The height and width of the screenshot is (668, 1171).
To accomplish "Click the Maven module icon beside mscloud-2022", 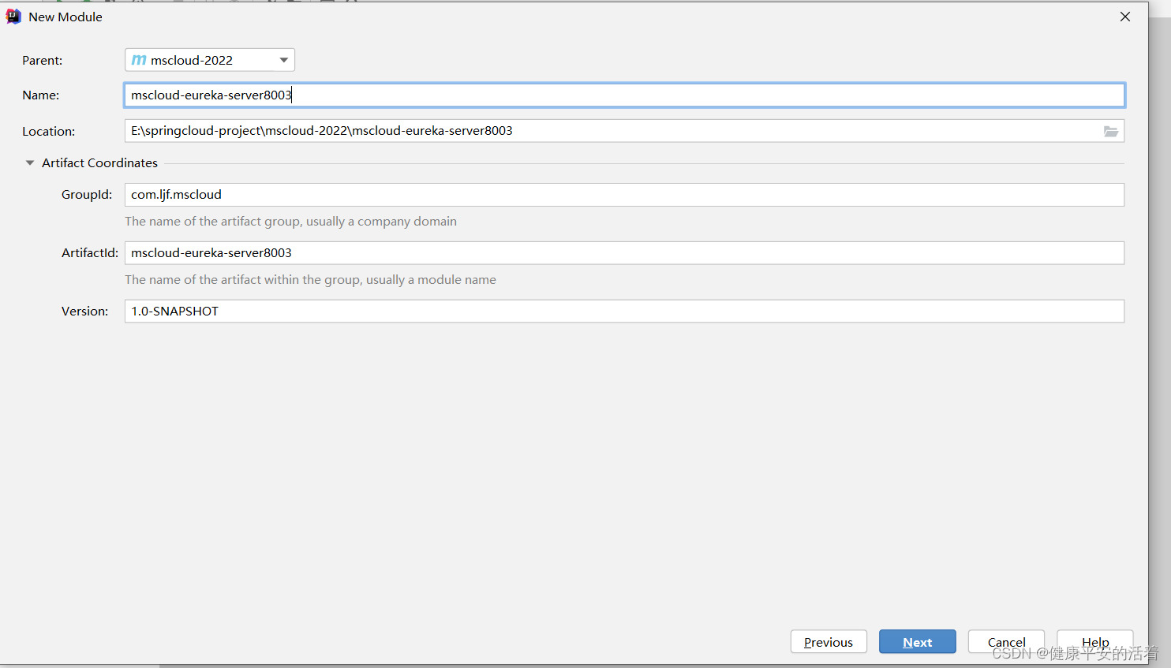I will (x=139, y=59).
